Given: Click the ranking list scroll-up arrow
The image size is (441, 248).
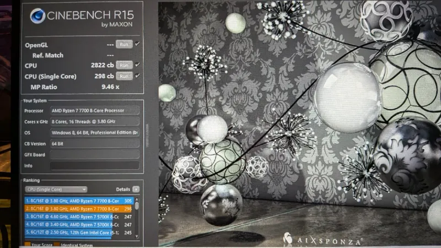Looking at the screenshot, I should (x=137, y=200).
